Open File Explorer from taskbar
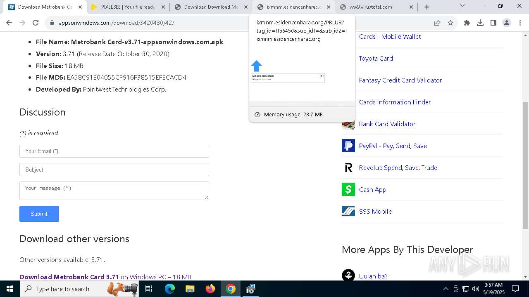 point(190,289)
